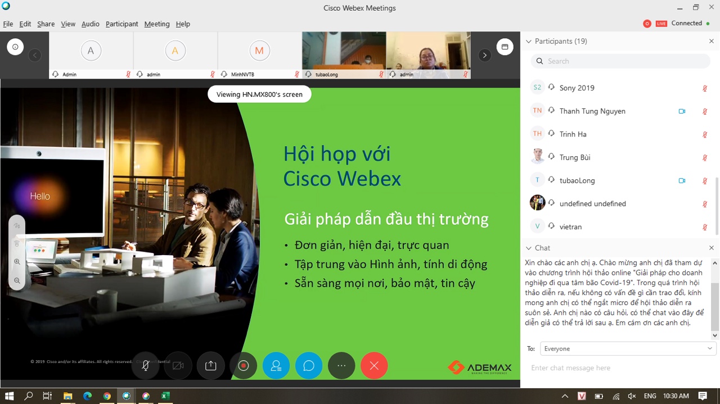Click the chat message input box
Image resolution: width=720 pixels, height=404 pixels.
619,368
